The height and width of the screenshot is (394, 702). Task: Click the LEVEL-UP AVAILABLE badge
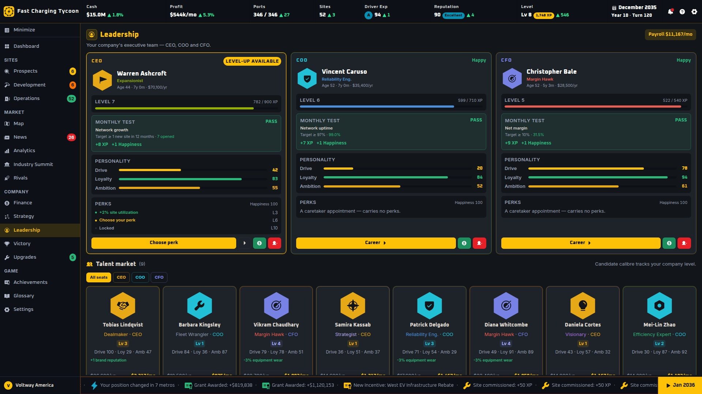click(252, 61)
